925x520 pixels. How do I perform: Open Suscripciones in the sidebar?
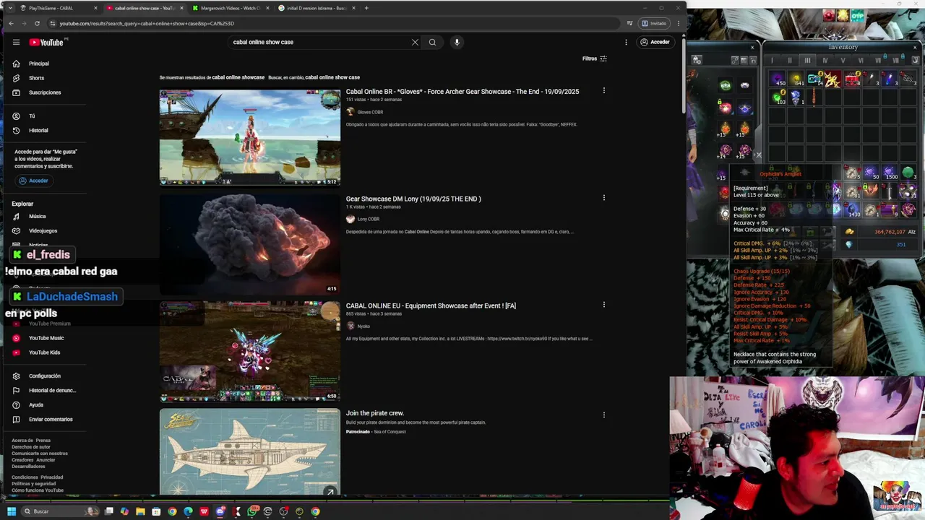point(45,92)
